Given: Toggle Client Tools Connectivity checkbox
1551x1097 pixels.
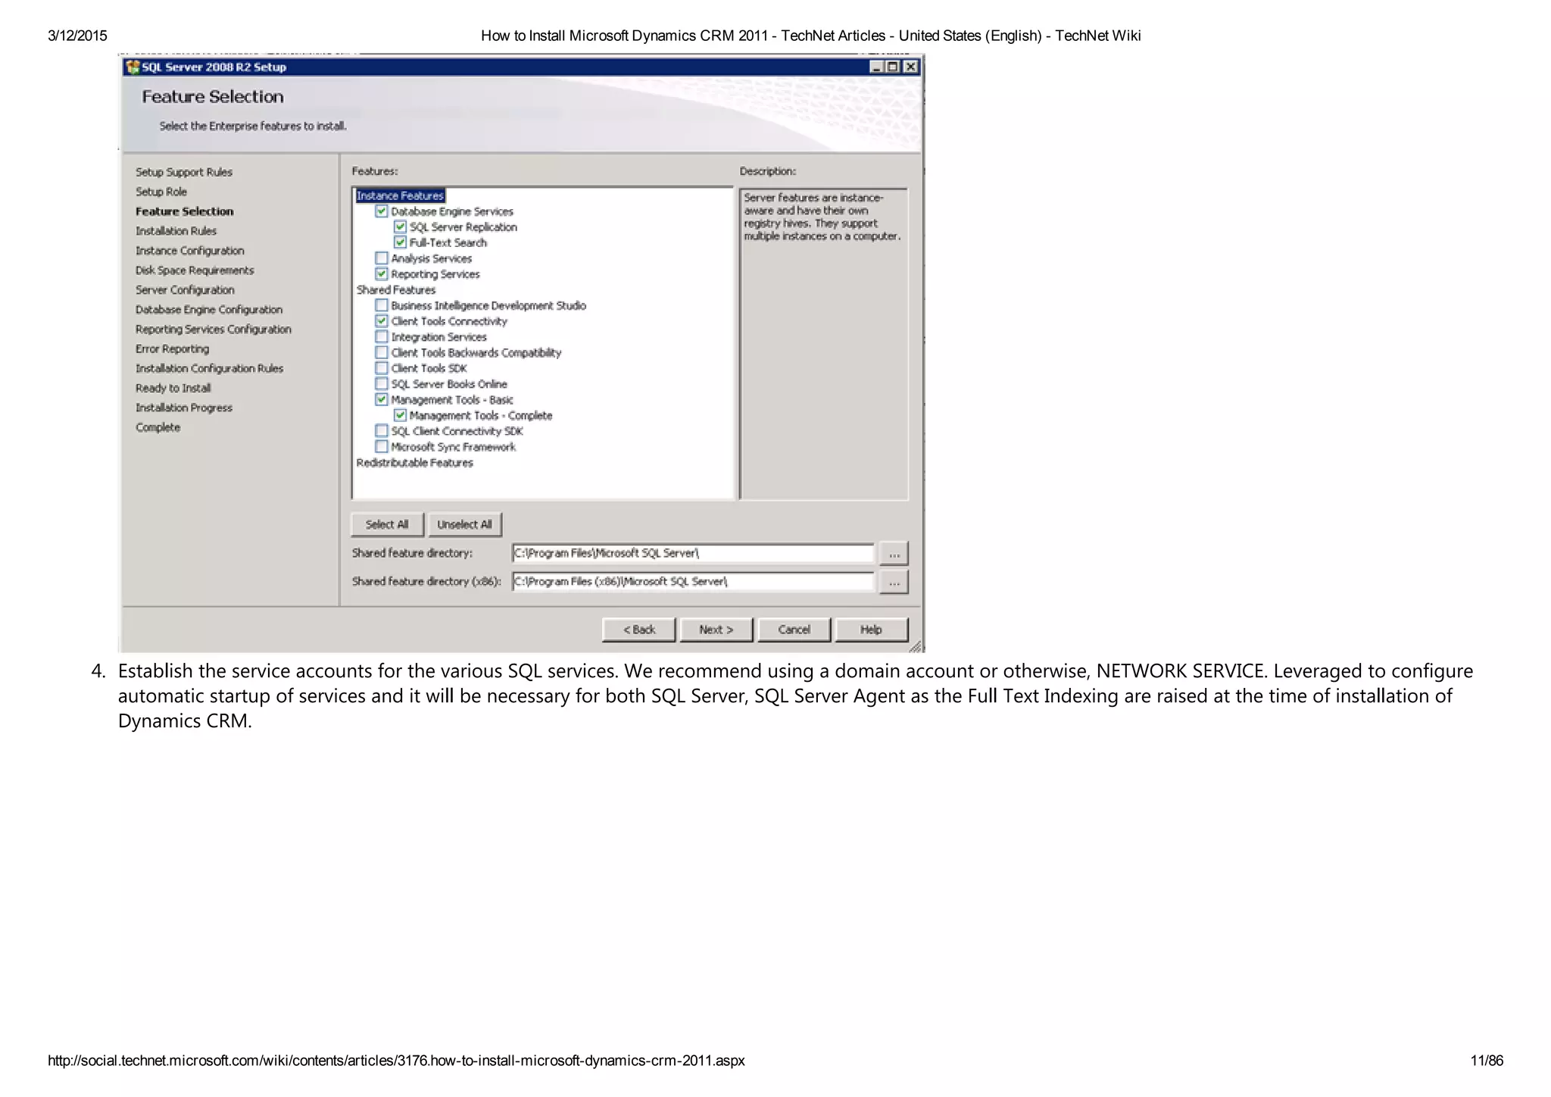Looking at the screenshot, I should point(382,321).
